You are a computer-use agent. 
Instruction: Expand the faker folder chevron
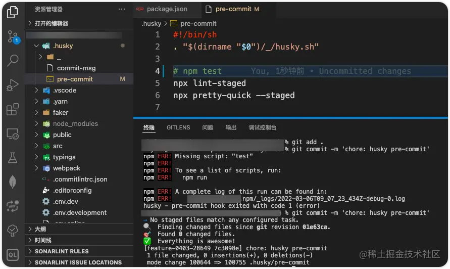click(36, 112)
